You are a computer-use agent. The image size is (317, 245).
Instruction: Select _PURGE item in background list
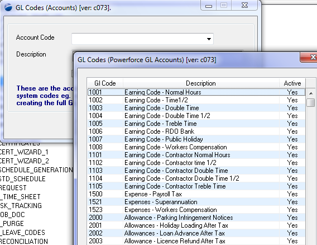point(12,223)
